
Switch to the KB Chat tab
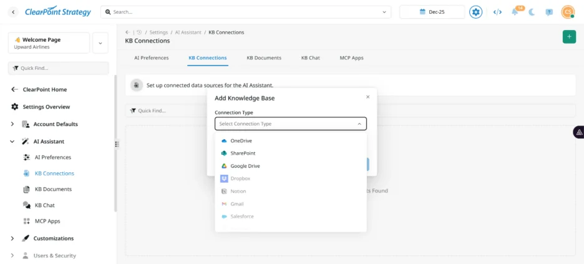point(310,57)
